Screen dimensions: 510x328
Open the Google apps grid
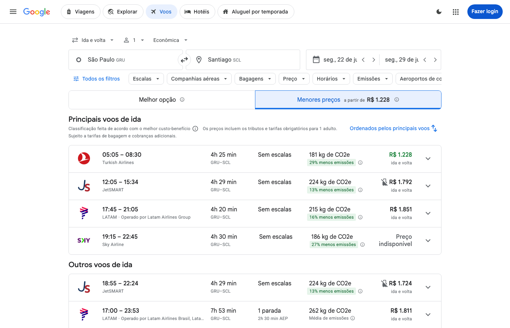[456, 12]
